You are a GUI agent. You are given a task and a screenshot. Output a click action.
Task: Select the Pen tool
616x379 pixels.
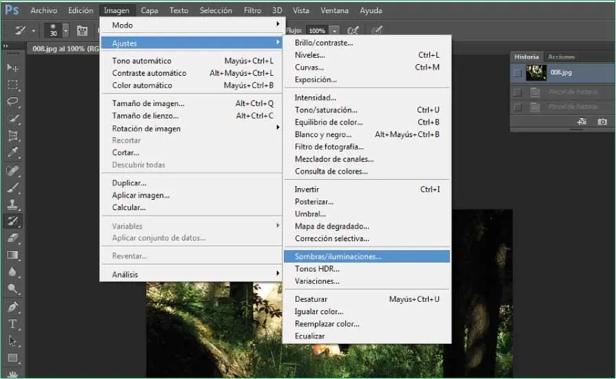(12, 307)
